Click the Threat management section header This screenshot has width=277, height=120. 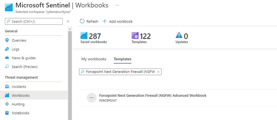[x=21, y=77]
